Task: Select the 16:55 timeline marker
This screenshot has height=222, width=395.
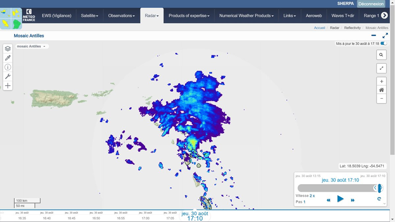Action: pyautogui.click(x=121, y=216)
